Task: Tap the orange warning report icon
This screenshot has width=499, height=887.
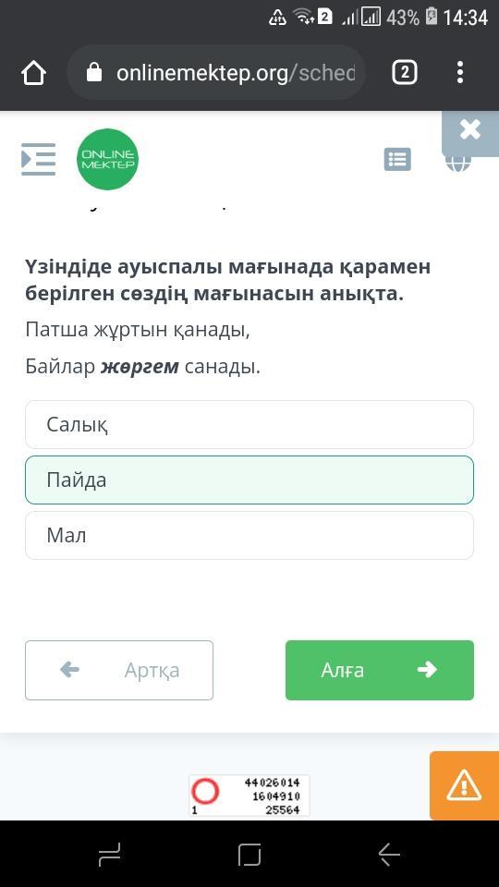Action: (464, 785)
